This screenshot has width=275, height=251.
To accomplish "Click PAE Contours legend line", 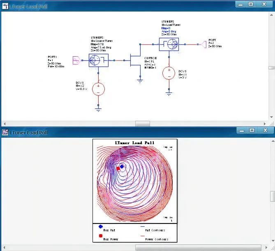I will 142,227.
